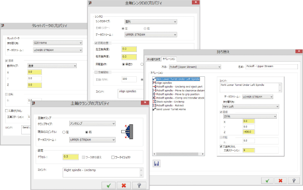Switch to the 持ち替え設定 tab
This screenshot has width=303, height=190.
tap(154, 59)
